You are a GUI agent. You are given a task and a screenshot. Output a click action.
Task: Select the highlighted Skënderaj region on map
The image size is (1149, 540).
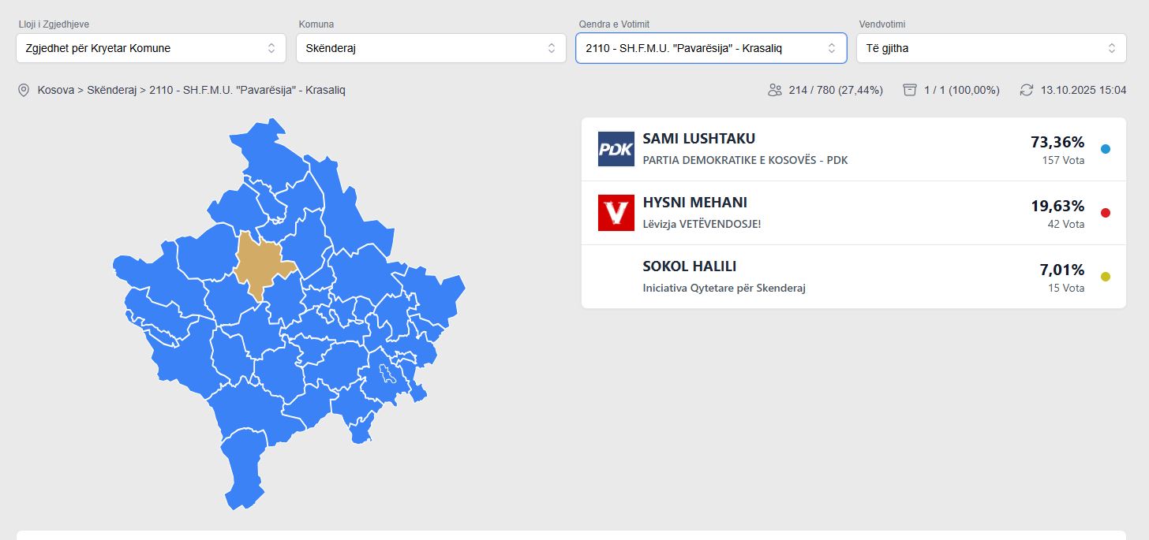coord(260,263)
